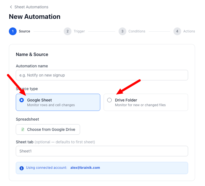Click 'Using connected account:' text

pos(47,168)
